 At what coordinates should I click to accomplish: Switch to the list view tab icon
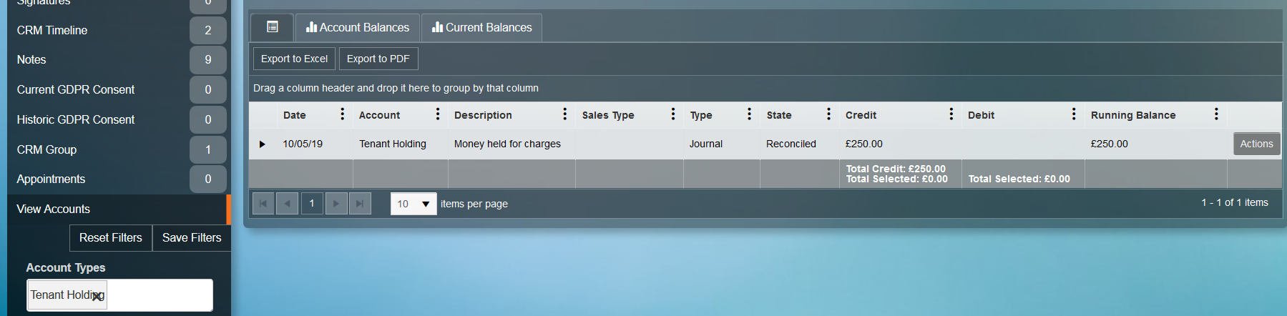pos(272,27)
